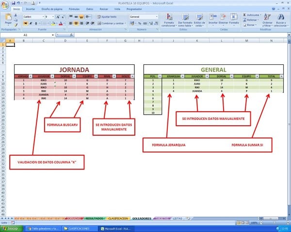The height and width of the screenshot is (232, 291).
Task: Switch to Datos ribbon tab
Action: tap(90, 9)
